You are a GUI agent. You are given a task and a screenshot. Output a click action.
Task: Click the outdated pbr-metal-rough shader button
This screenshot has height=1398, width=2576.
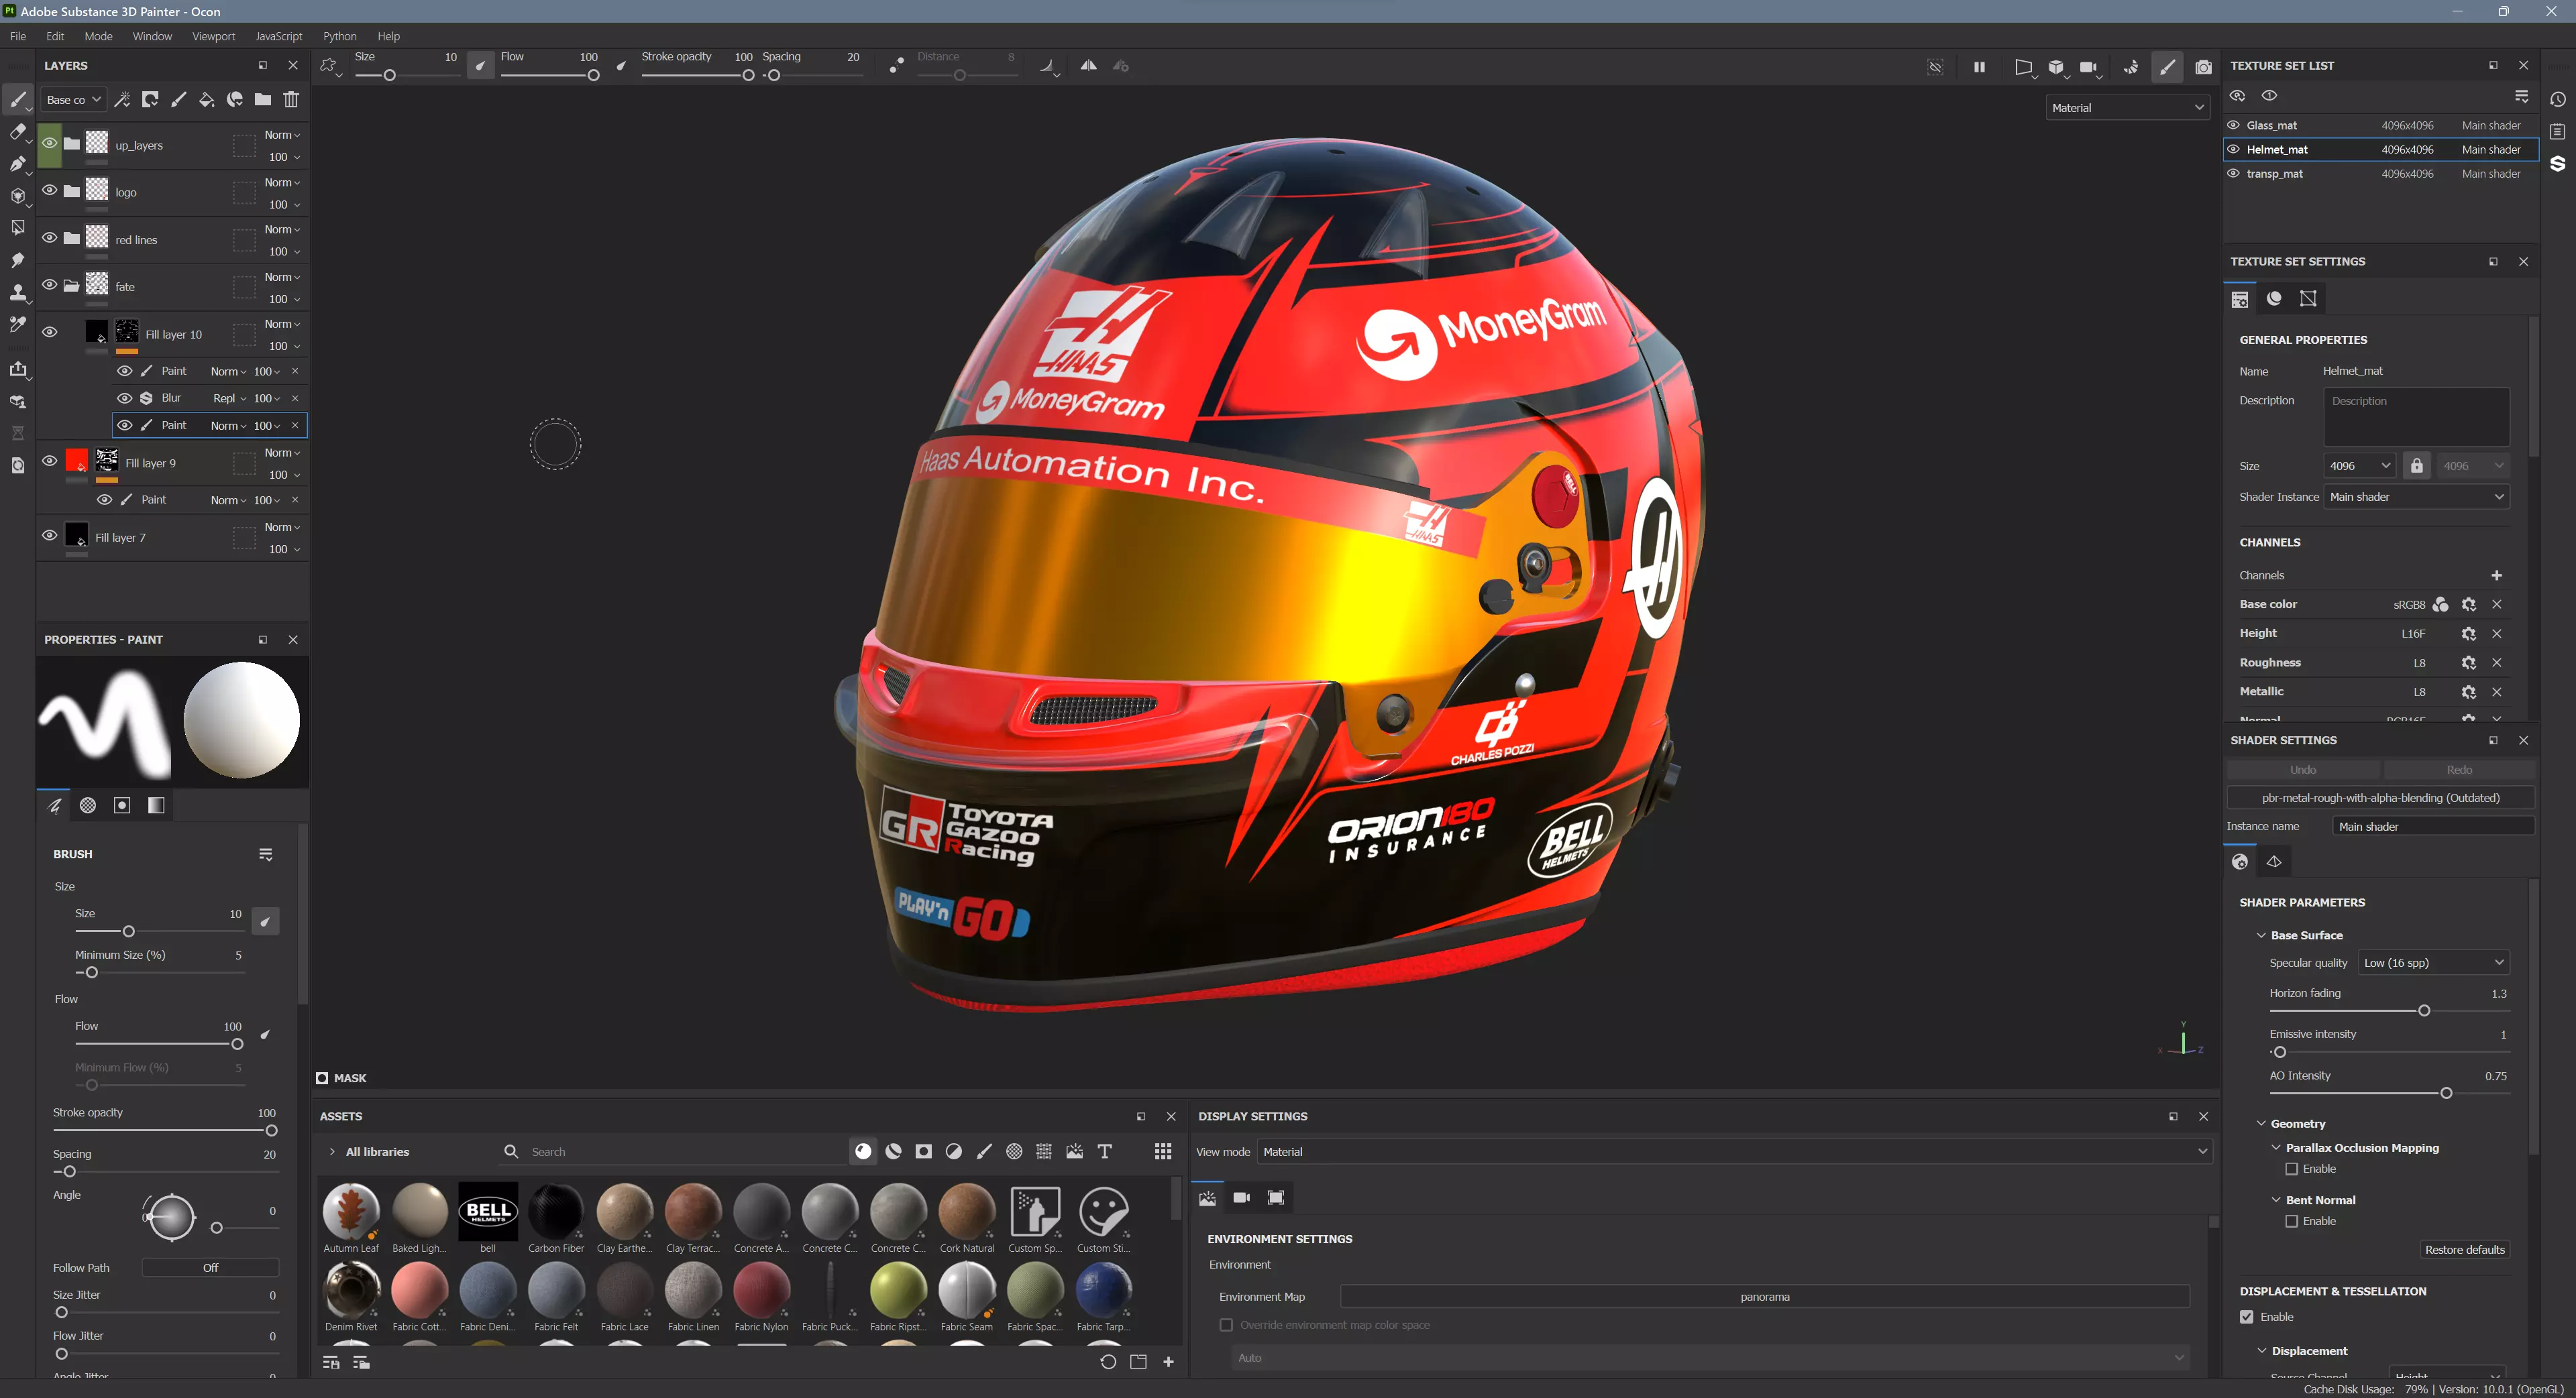point(2380,799)
